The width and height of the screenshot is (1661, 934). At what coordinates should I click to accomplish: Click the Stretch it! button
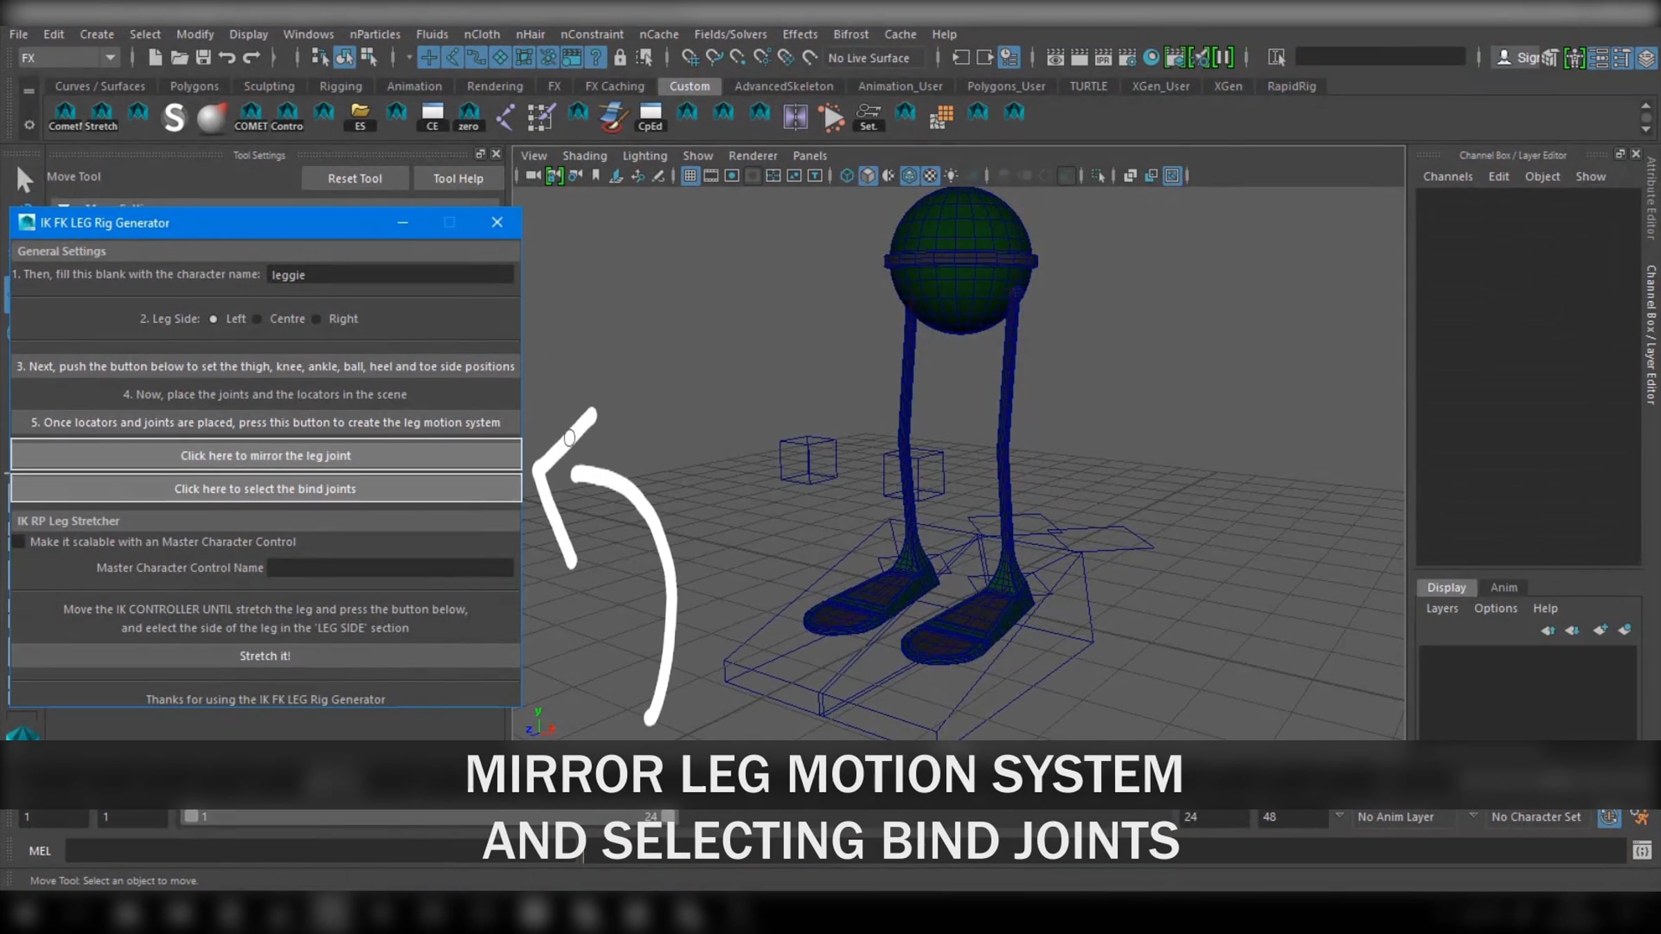click(265, 656)
